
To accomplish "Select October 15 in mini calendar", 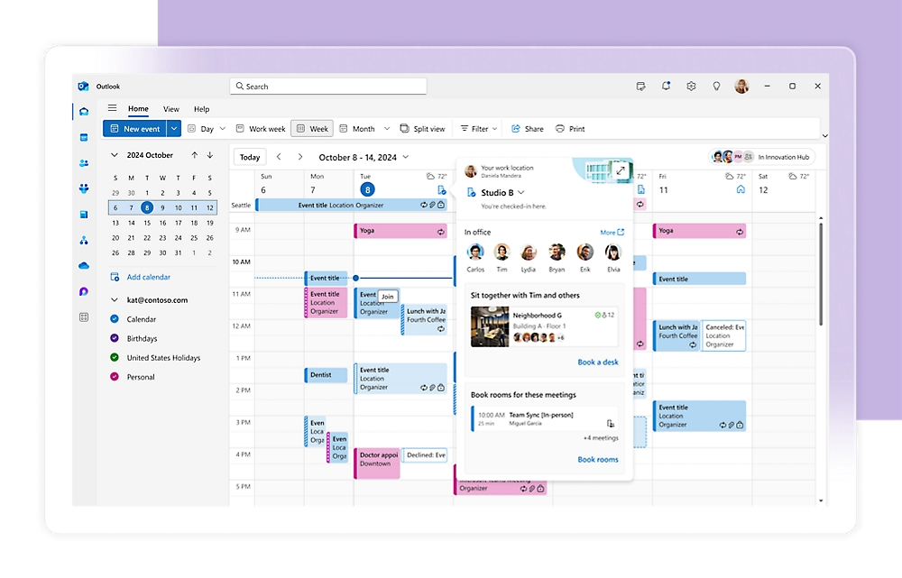I will (x=147, y=223).
